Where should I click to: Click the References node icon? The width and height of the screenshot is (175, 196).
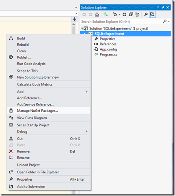coord(96,44)
